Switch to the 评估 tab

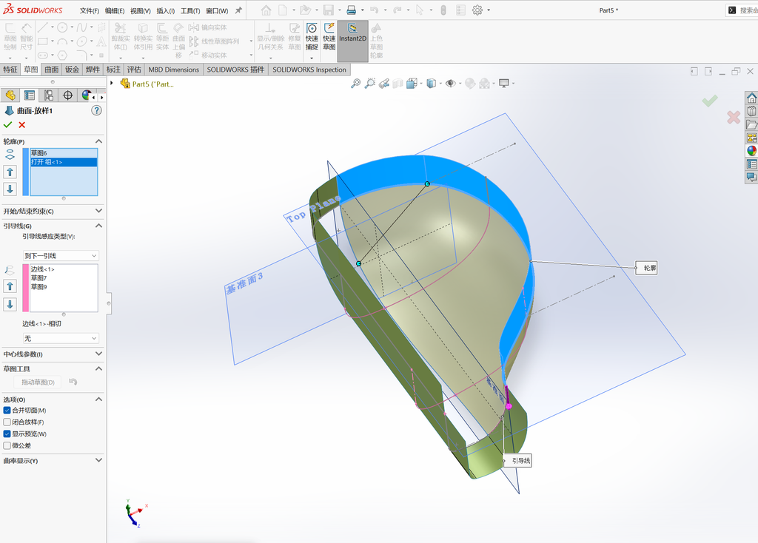coord(134,70)
